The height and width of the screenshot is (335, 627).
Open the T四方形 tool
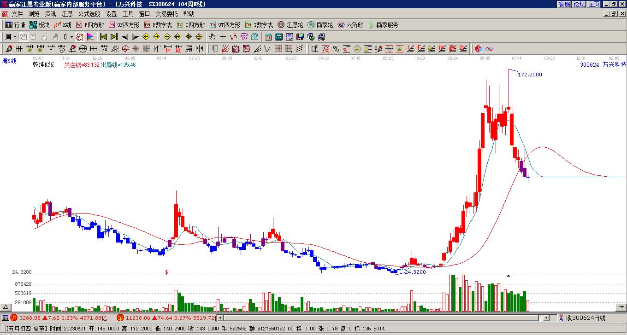click(x=191, y=25)
